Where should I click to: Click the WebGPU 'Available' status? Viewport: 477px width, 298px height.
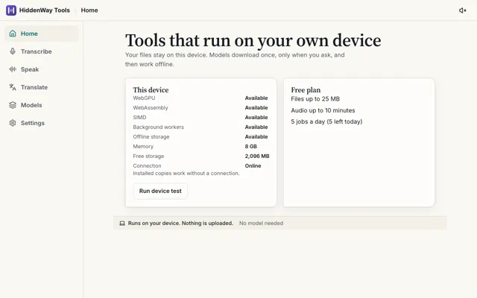point(256,98)
